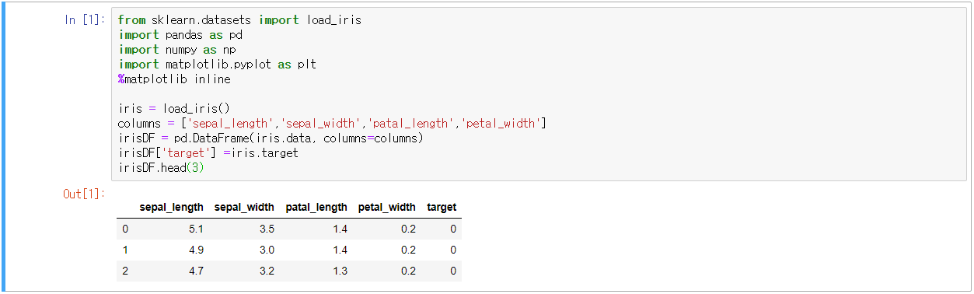Click the %matplotlib inline line
Screen dimensions: 974x294
pyautogui.click(x=174, y=79)
